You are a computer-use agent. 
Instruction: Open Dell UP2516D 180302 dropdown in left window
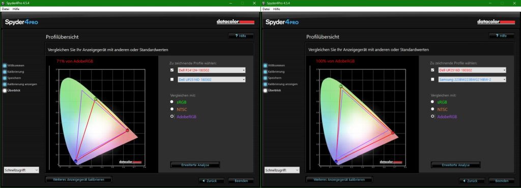click(212, 80)
